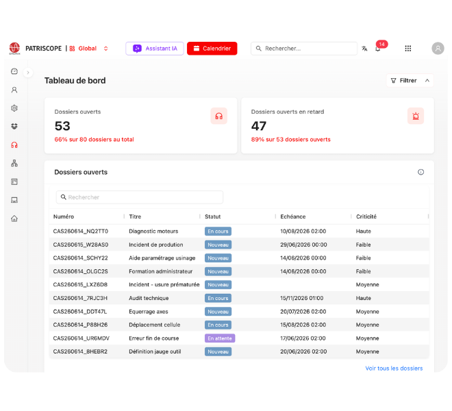Expand the sidebar with the chevron
The height and width of the screenshot is (411, 452).
point(28,73)
